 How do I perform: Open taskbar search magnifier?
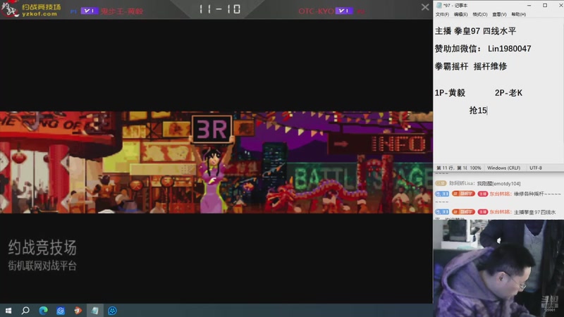tap(25, 311)
